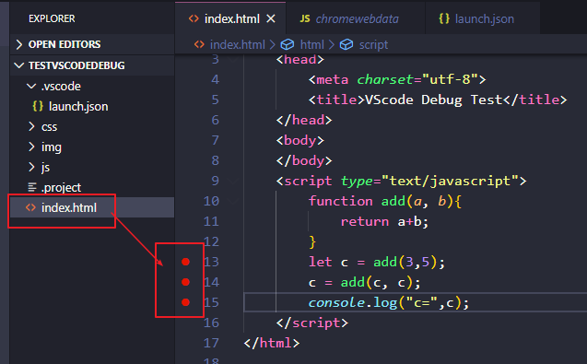Click 'function add(a, b){' on line 10
The image size is (587, 364).
385,202
